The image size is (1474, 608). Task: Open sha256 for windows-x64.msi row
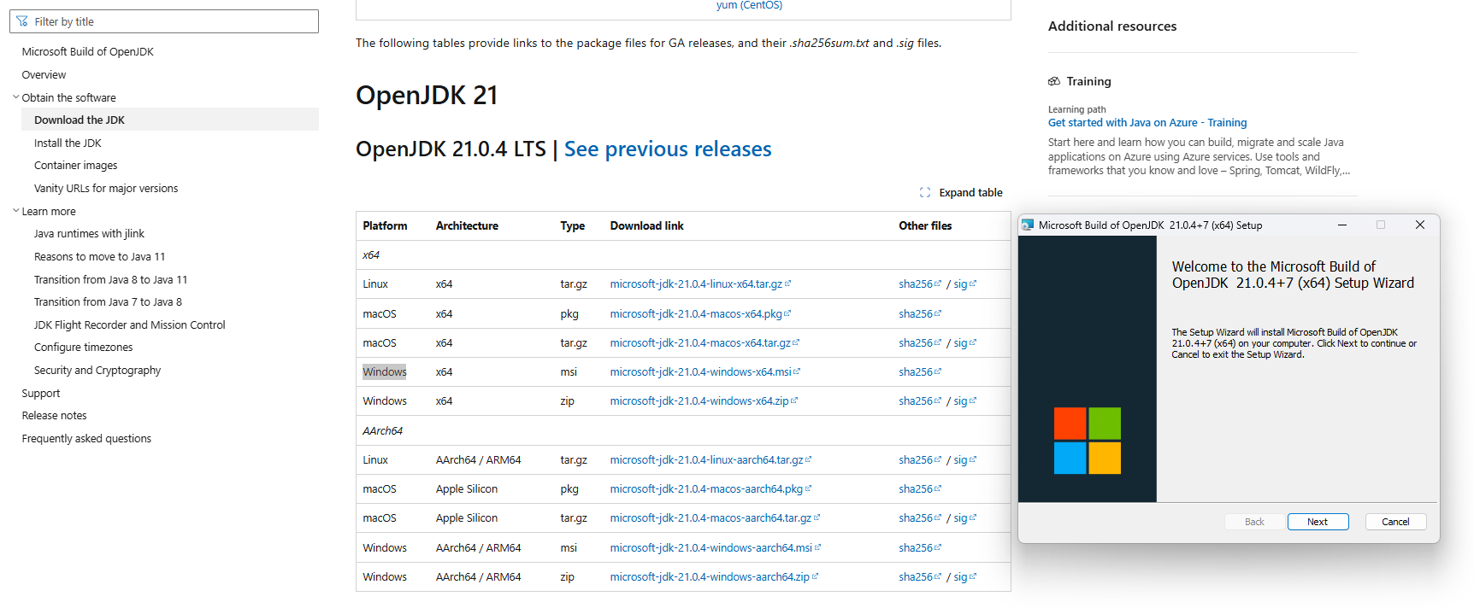[920, 372]
